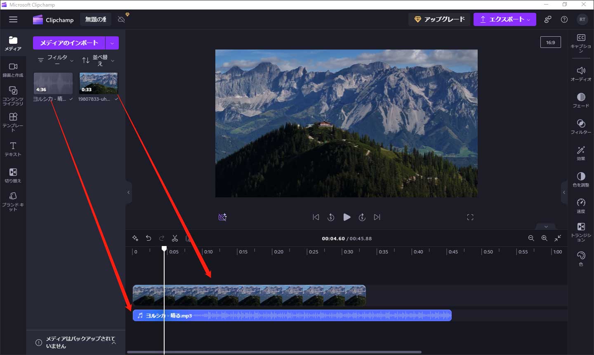Click the auto-compose sparkle icon in timeline toolbar
The image size is (594, 355).
pos(135,238)
